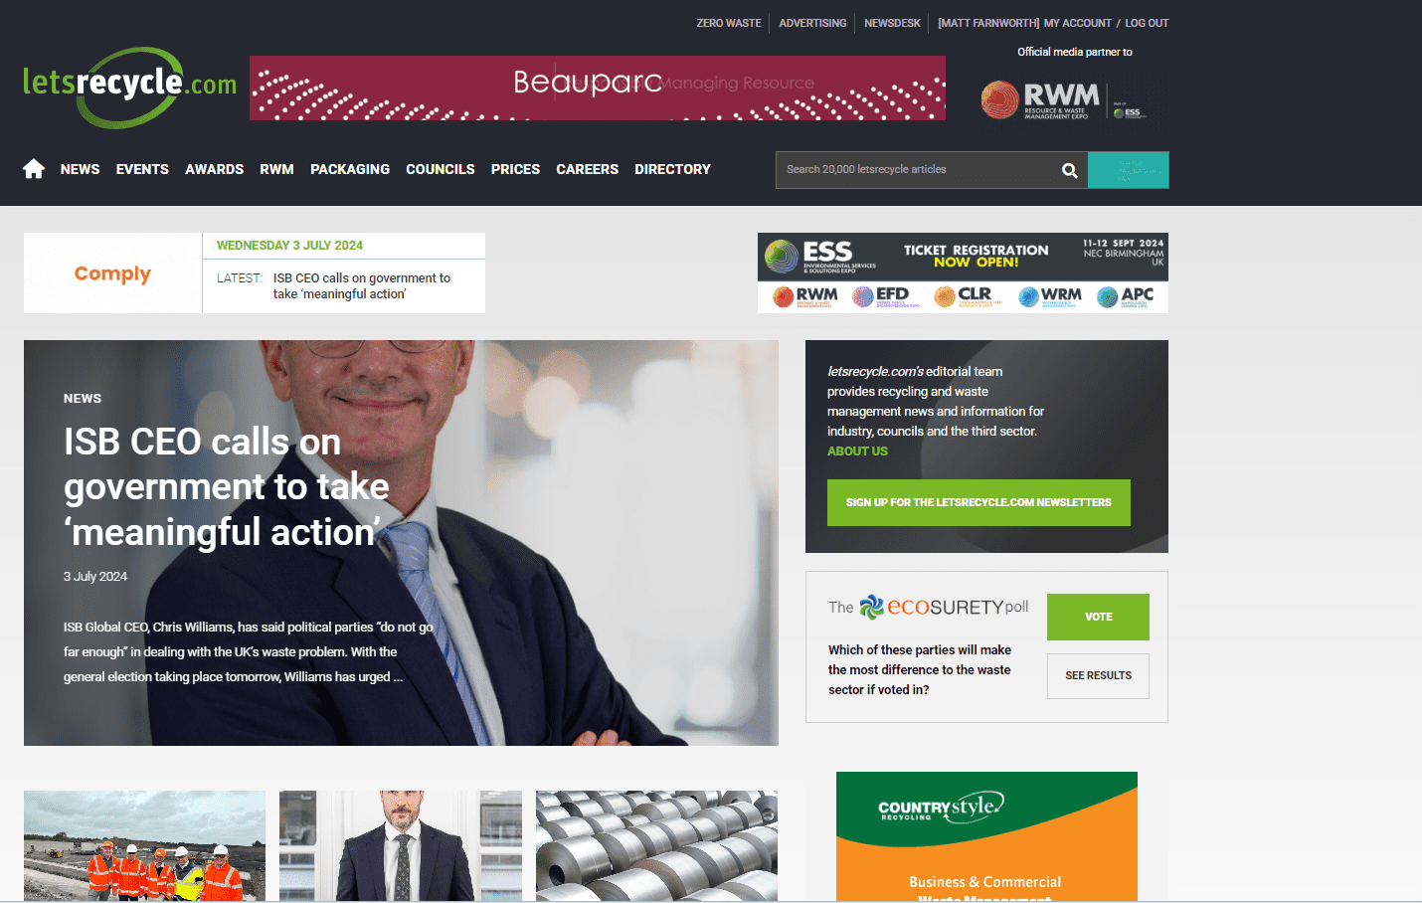Open the letsrecycle.com logo
Screen dimensions: 1422x903
coord(129,88)
